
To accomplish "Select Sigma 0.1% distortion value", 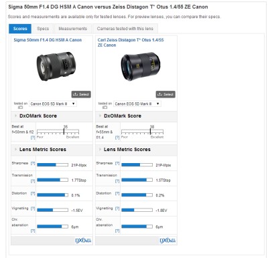I will click(x=76, y=195).
